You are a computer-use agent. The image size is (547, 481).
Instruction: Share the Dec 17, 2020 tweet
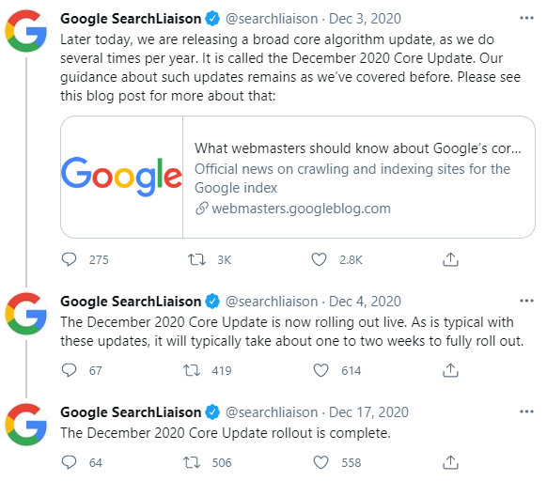(x=450, y=462)
